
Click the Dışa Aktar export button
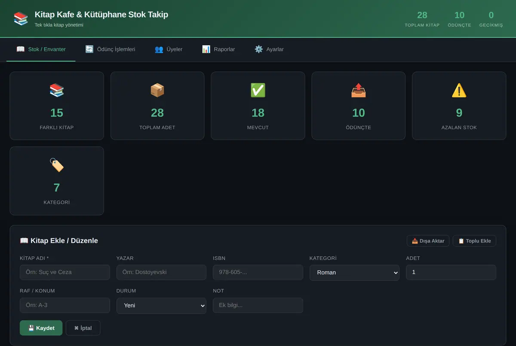[428, 241]
